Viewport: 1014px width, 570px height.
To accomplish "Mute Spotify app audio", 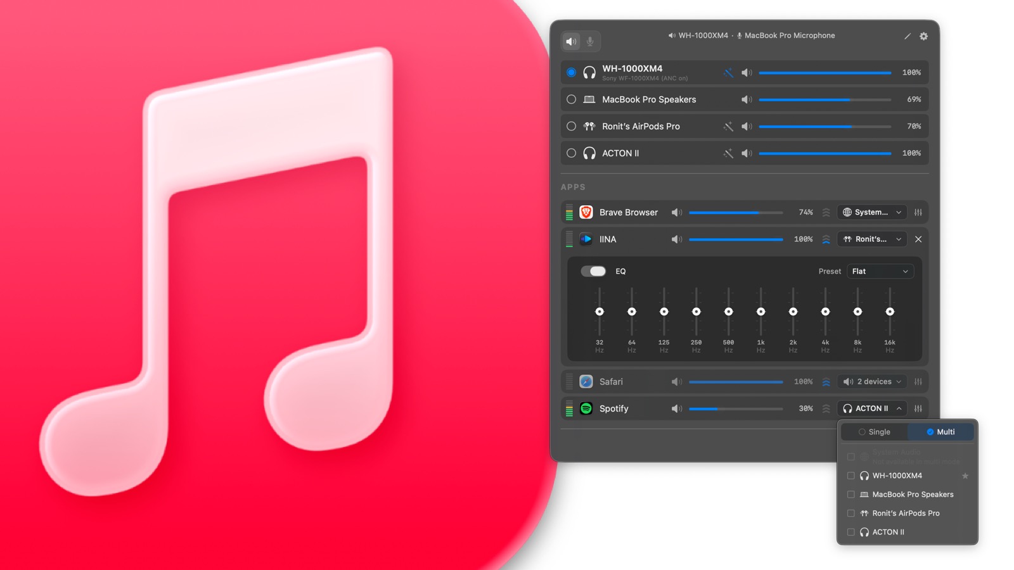I will (x=677, y=408).
